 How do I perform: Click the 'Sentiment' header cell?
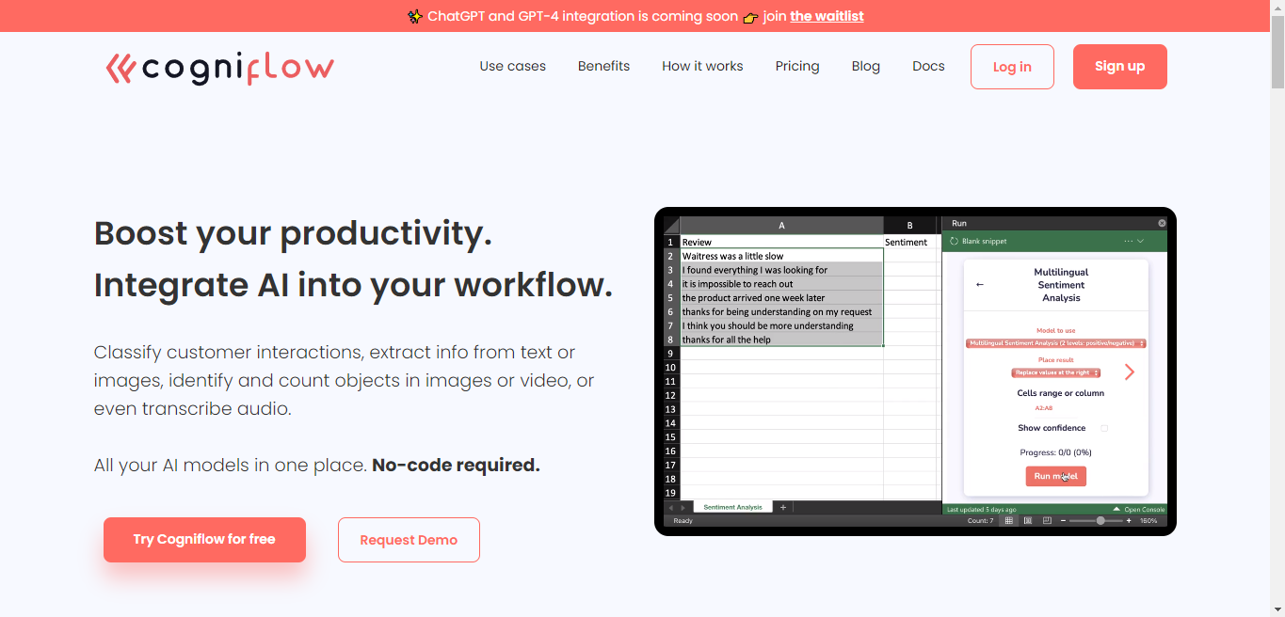911,242
